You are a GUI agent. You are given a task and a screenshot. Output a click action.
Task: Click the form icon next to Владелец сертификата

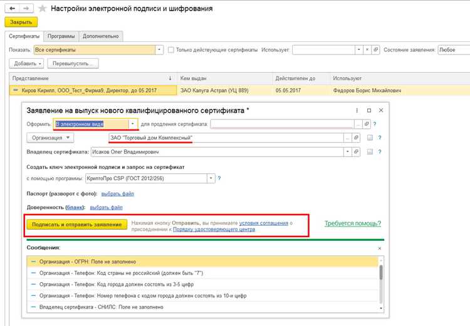coord(370,152)
